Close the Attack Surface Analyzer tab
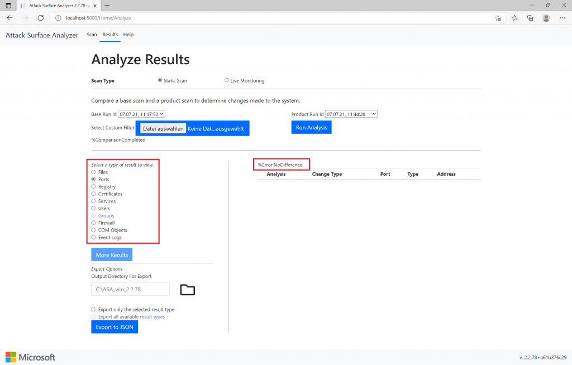The height and width of the screenshot is (365, 572). coord(95,6)
